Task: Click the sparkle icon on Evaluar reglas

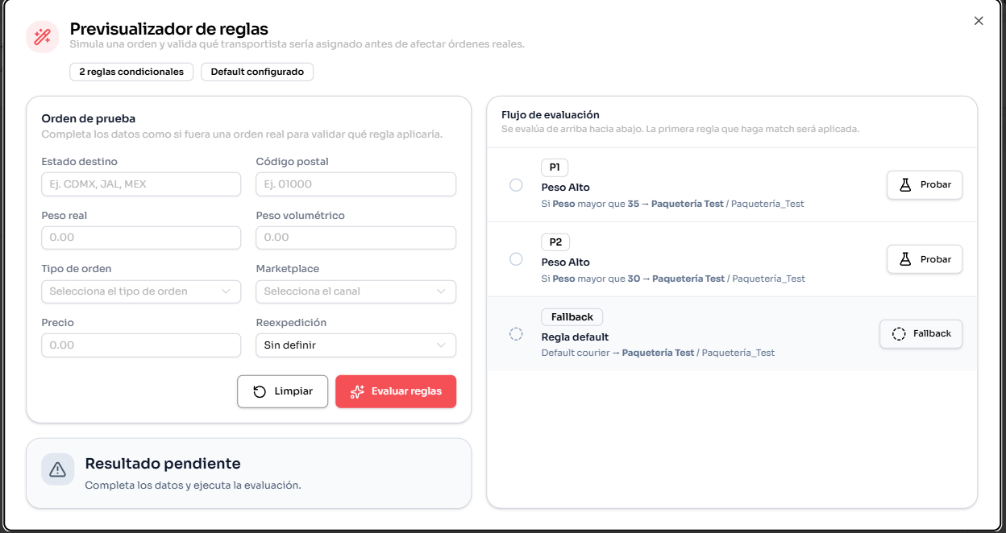Action: [x=357, y=391]
